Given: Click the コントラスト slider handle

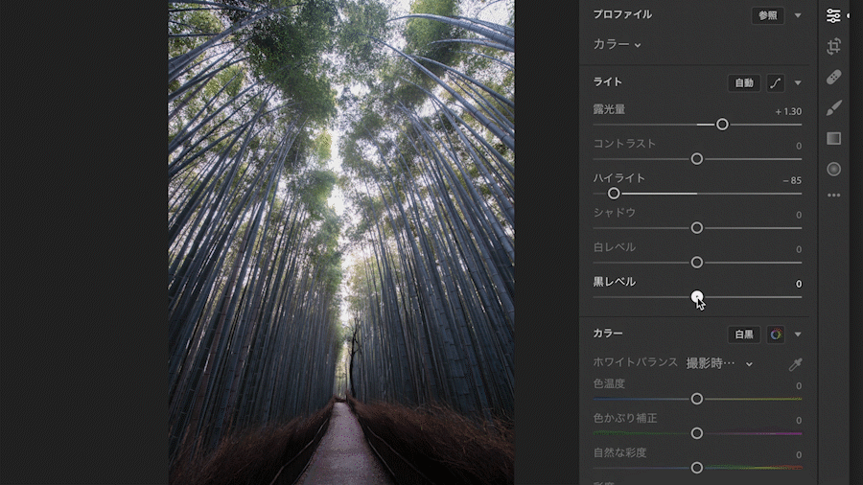Looking at the screenshot, I should coord(697,159).
